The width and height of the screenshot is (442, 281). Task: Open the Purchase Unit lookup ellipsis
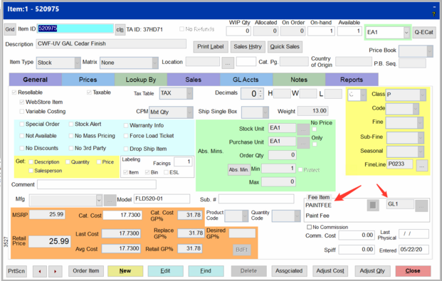pyautogui.click(x=303, y=142)
